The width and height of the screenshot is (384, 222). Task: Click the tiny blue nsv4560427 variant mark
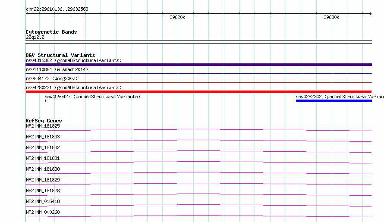pyautogui.click(x=45, y=101)
